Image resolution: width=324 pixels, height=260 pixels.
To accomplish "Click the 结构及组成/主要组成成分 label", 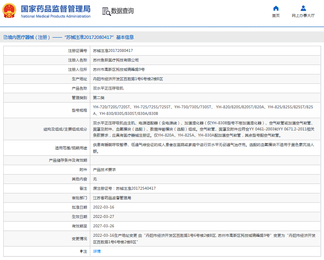I will pos(65,129).
